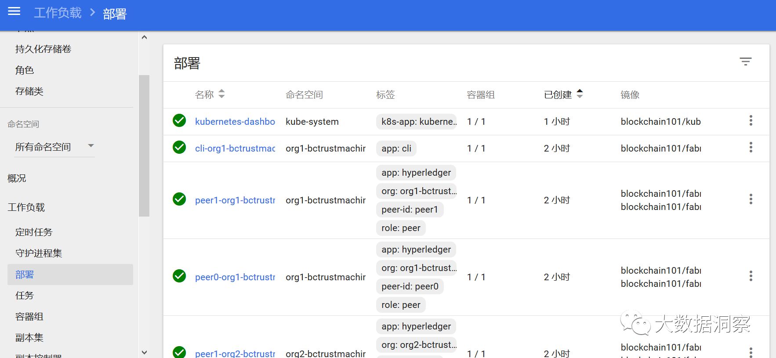Screen dimensions: 776x358
Task: Click the app: cli label chip
Action: coord(396,148)
